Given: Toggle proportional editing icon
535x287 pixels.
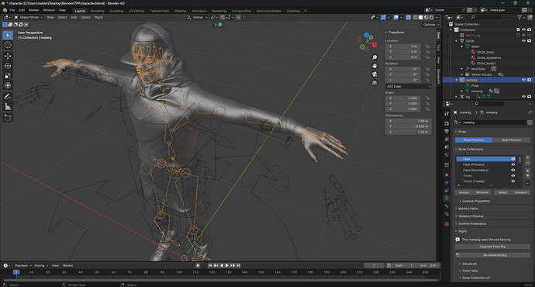Looking at the screenshot, I should pos(238,17).
